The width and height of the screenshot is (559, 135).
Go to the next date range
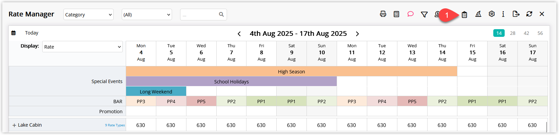tap(357, 34)
